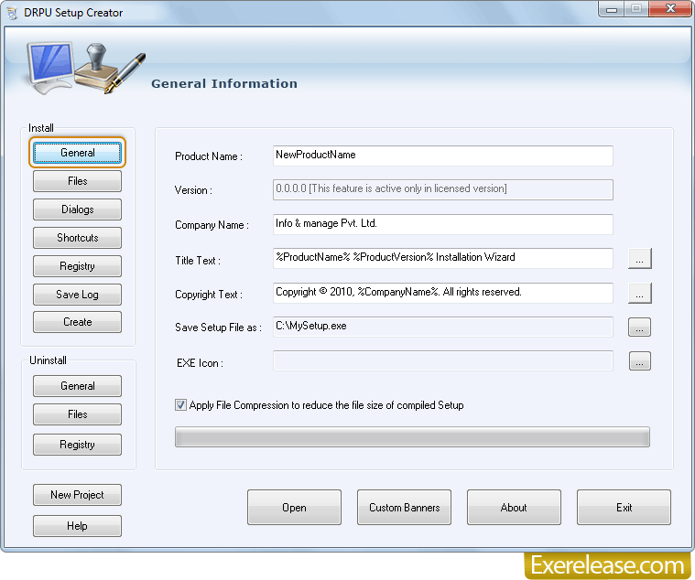695x580 pixels.
Task: Open the Help button
Action: [x=77, y=526]
